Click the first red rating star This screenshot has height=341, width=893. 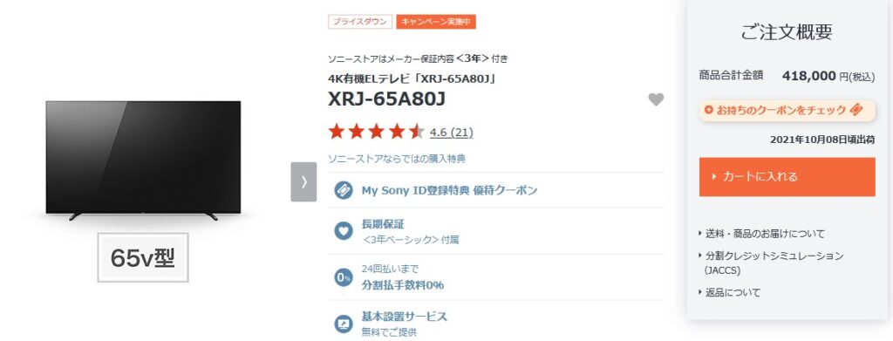tap(337, 132)
